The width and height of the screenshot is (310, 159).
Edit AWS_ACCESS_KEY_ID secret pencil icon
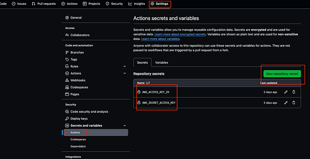click(286, 92)
